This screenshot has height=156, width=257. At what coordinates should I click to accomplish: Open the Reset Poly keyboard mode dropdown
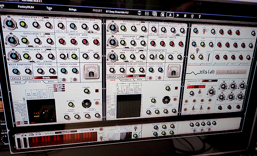pyautogui.click(x=66, y=132)
